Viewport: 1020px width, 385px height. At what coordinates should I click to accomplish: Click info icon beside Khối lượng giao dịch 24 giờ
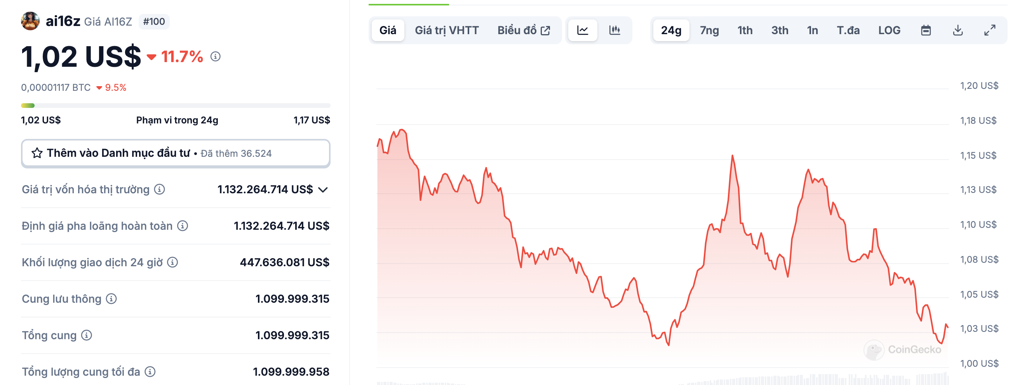pyautogui.click(x=172, y=262)
